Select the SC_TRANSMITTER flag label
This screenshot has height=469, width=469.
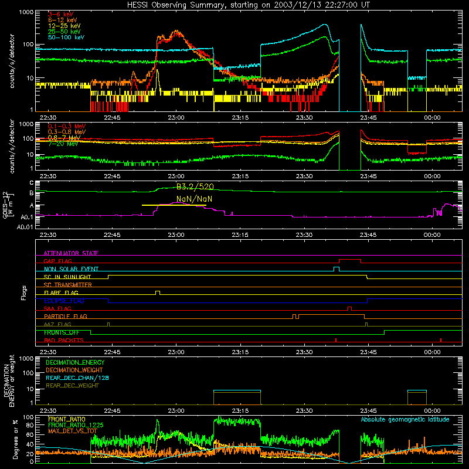[68, 284]
